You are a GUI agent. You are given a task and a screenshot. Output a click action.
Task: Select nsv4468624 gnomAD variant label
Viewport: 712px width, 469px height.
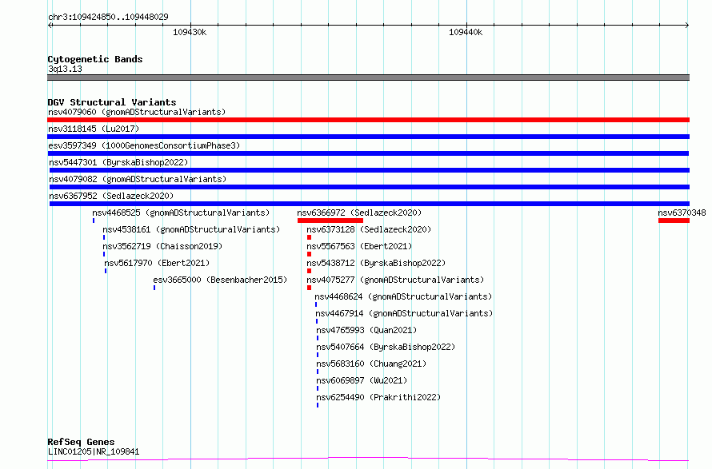pos(403,296)
